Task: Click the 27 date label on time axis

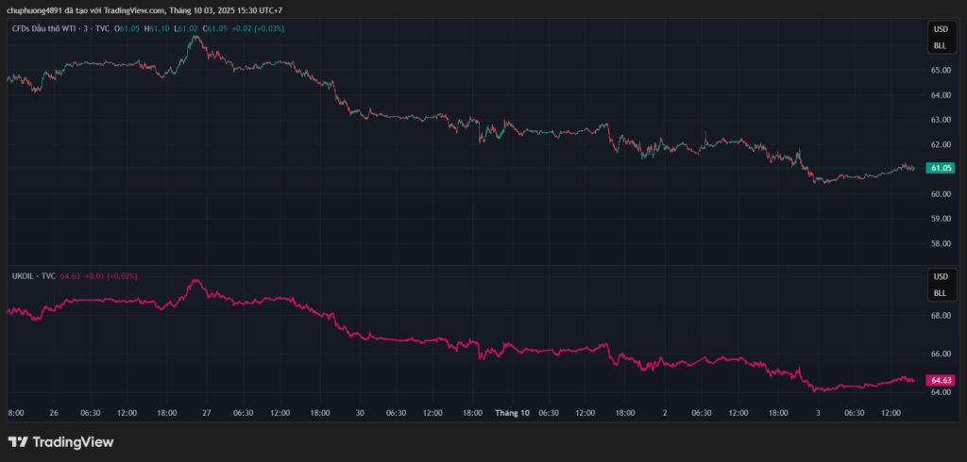Action: click(206, 413)
